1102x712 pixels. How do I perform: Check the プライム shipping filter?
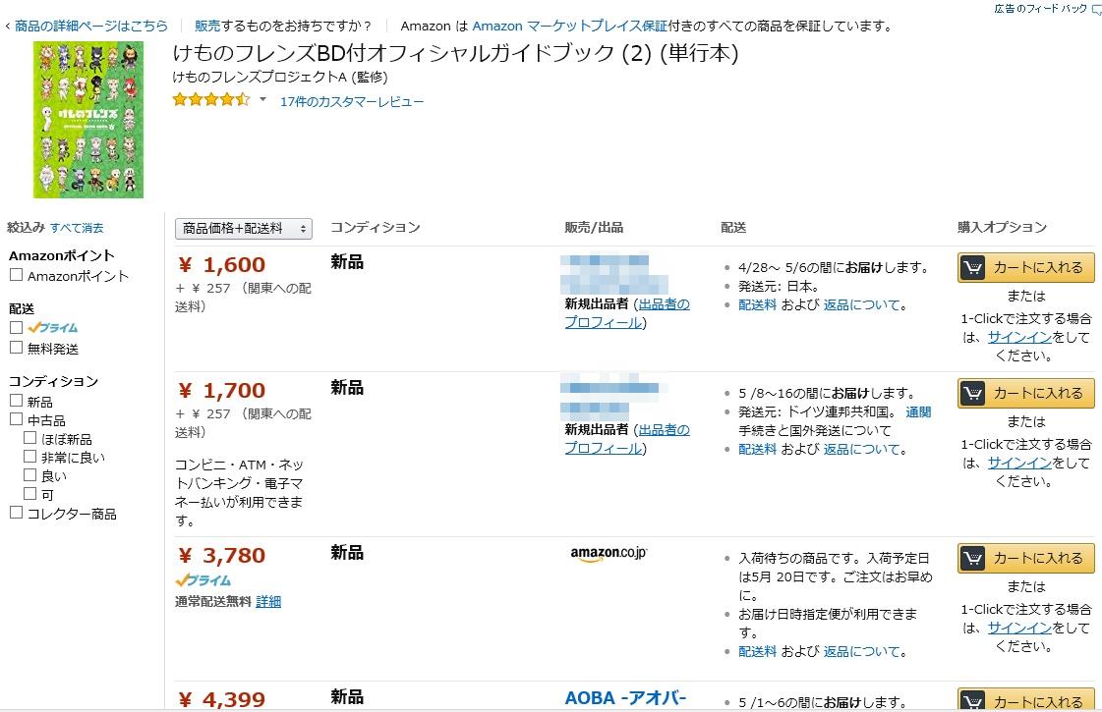(x=16, y=327)
